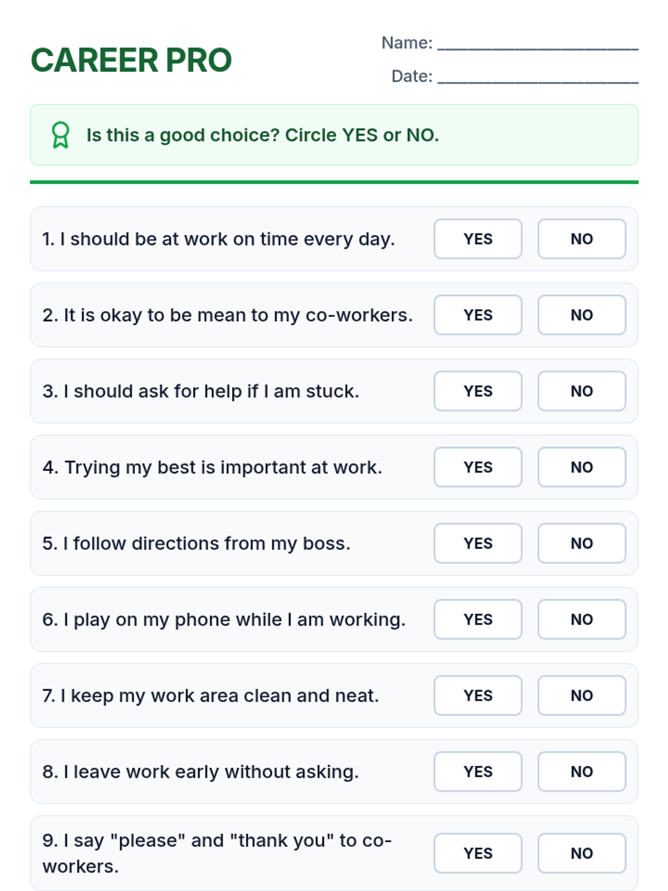Viewport: 668px width, 891px height.
Task: Pick YES for following boss directions
Action: (x=478, y=544)
